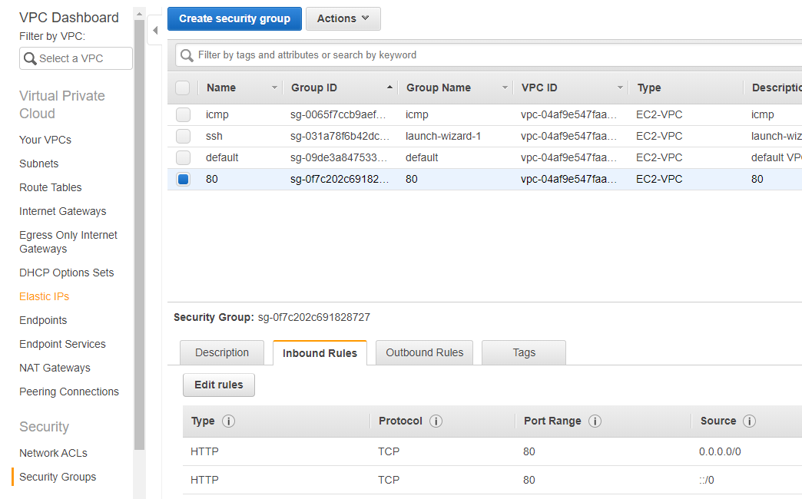Open Your VPCs in sidebar
This screenshot has width=802, height=499.
click(45, 140)
